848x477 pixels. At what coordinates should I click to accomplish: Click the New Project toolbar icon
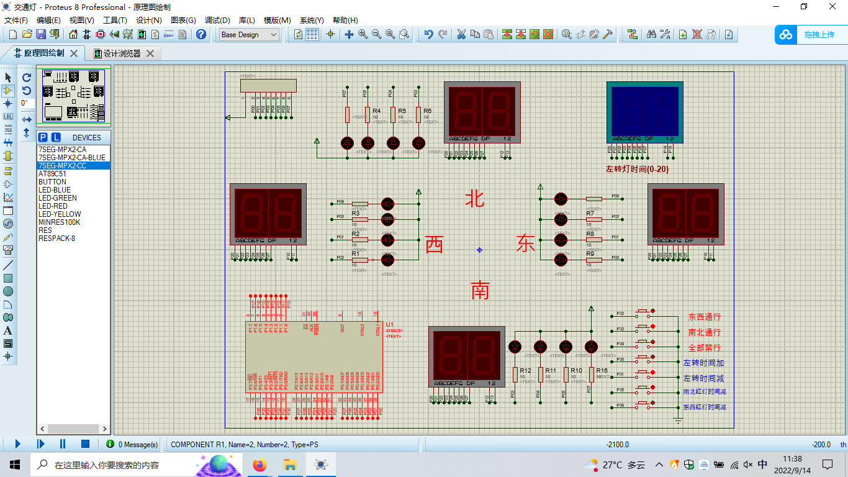pyautogui.click(x=13, y=34)
